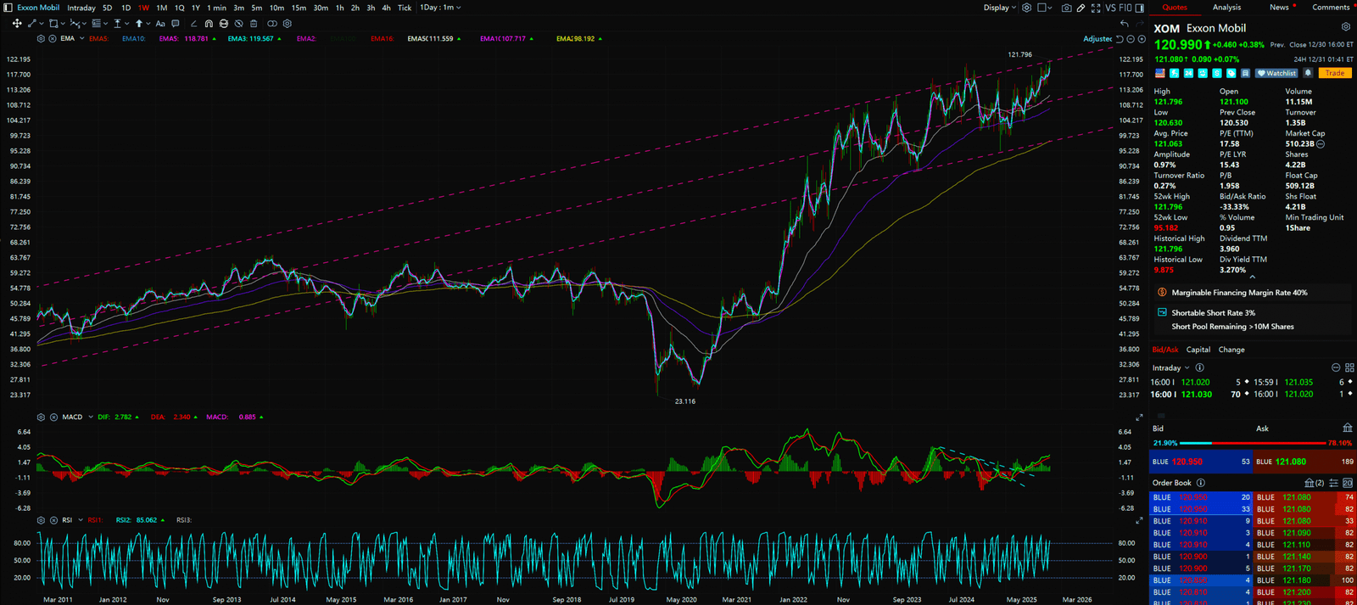Add XOM to Watchlist

tap(1276, 73)
